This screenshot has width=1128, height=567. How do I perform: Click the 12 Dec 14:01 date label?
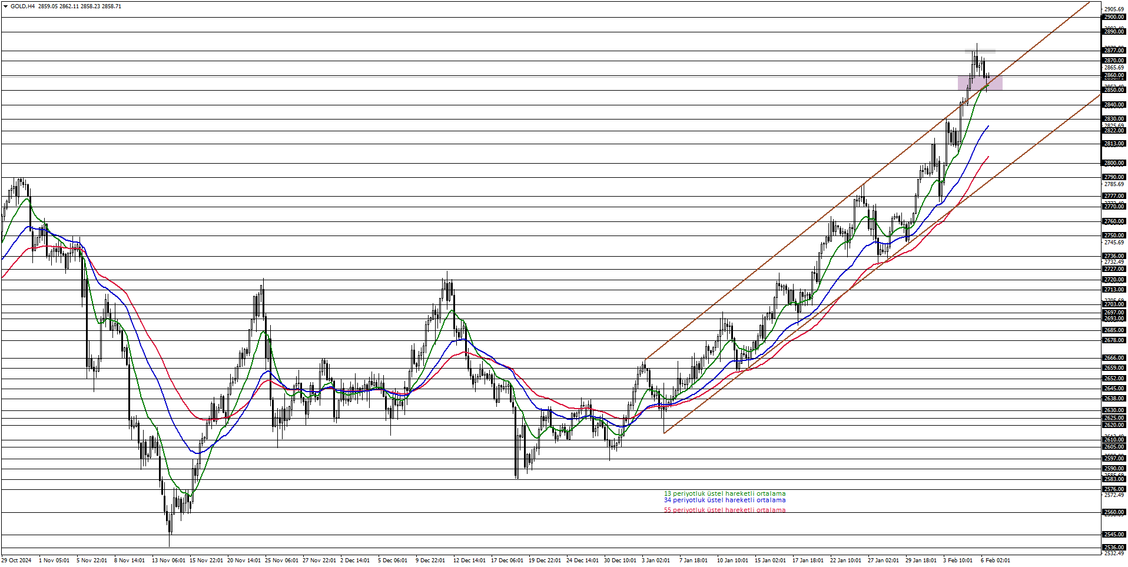(x=470, y=561)
